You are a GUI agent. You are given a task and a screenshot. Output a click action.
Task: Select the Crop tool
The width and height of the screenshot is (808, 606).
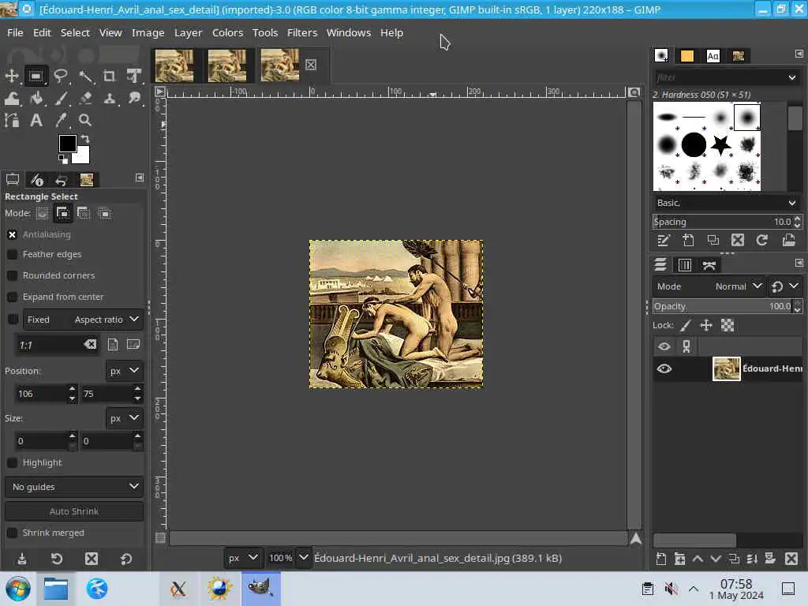click(x=109, y=77)
